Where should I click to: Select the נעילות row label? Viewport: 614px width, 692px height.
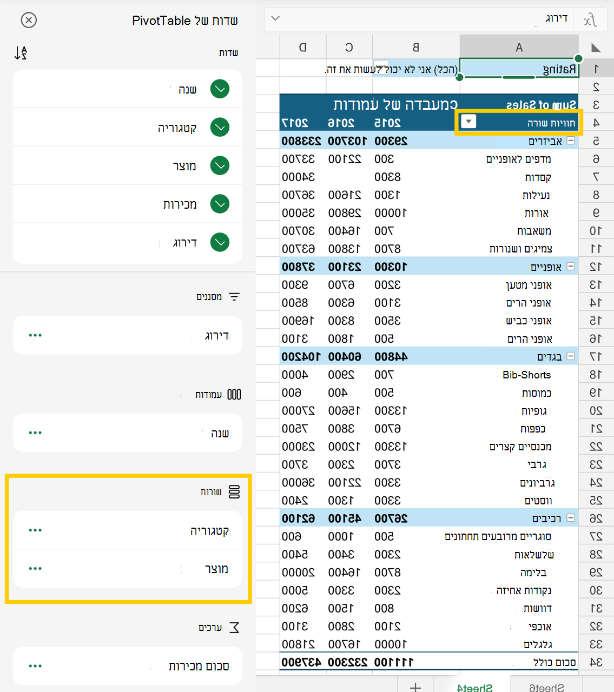click(x=536, y=195)
